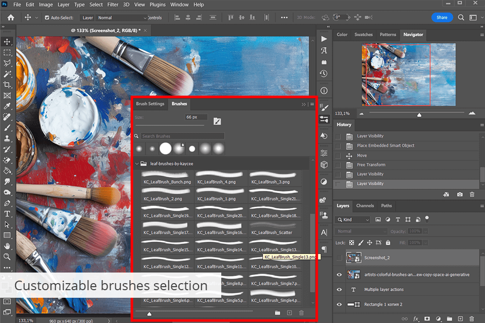
Task: Open the Brushes panel menu
Action: click(x=312, y=104)
